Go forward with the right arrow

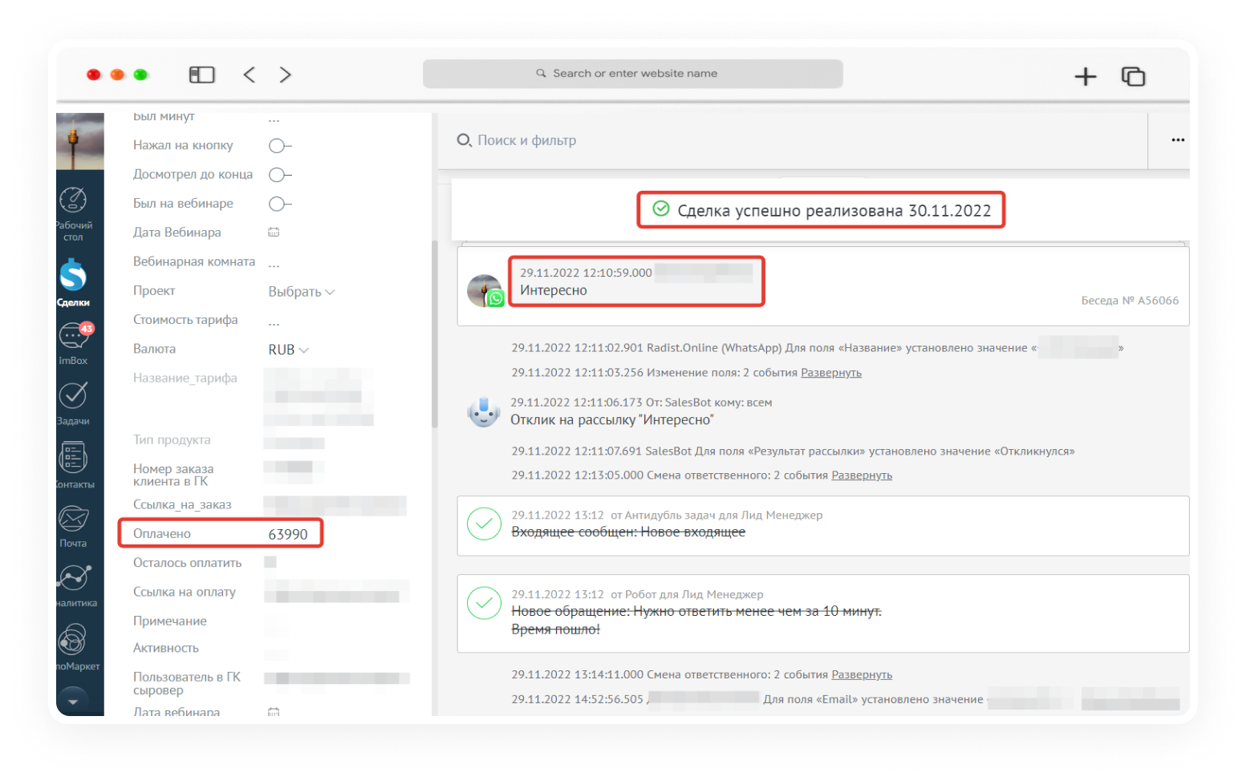tap(285, 75)
